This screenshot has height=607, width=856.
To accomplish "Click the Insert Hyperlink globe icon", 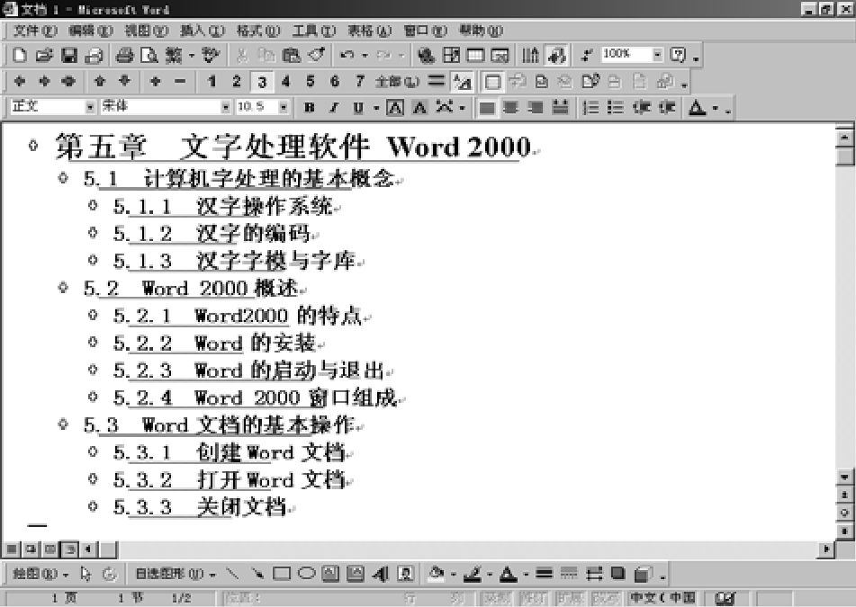I will point(427,55).
